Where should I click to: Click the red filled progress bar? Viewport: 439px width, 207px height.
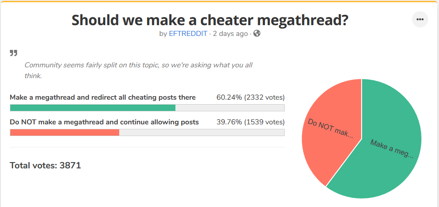pos(64,132)
